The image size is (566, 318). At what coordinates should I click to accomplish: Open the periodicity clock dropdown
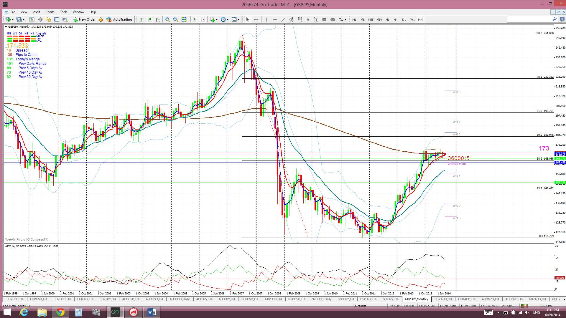point(228,19)
